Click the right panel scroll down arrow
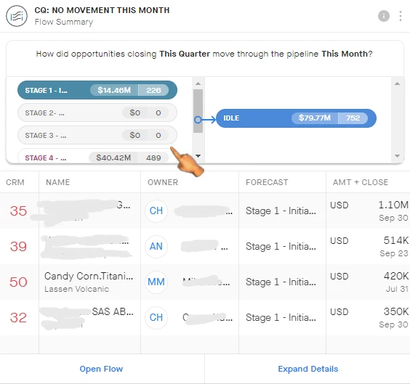The width and height of the screenshot is (410, 384). point(397,156)
